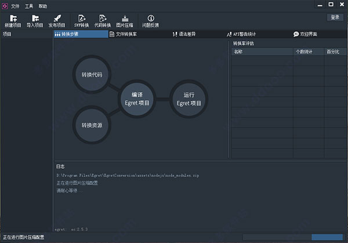This screenshot has height=243, width=348.
Task: Click the 名称 column header
Action: pyautogui.click(x=262, y=52)
